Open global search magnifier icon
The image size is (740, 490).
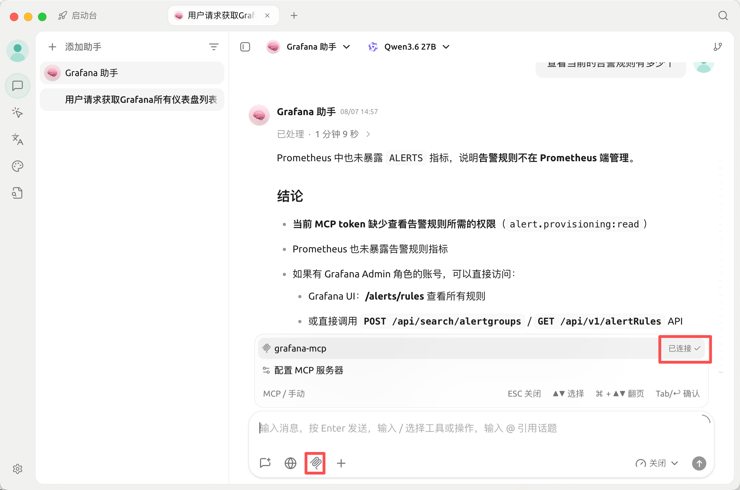click(723, 15)
